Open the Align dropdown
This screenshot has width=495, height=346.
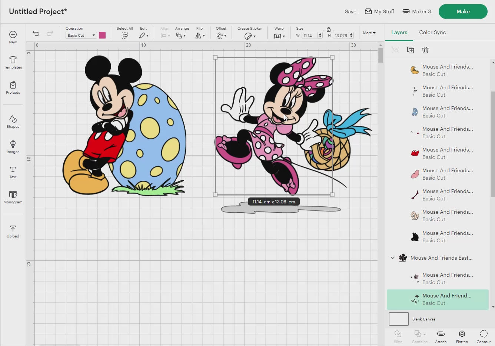[x=165, y=36]
